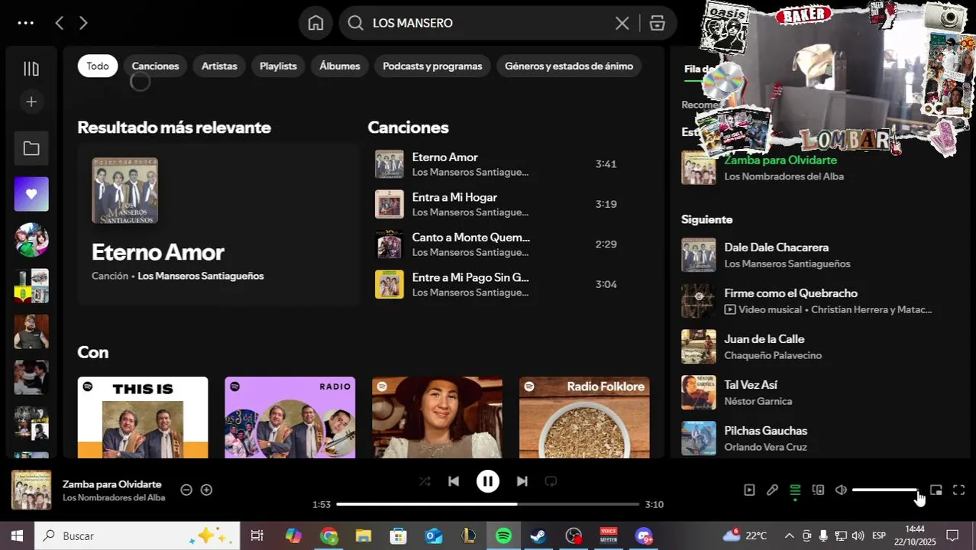Select the Playlists filter tab

[278, 66]
